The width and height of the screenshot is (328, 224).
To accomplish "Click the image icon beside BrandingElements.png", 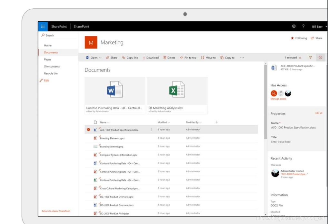I will coord(95,146).
